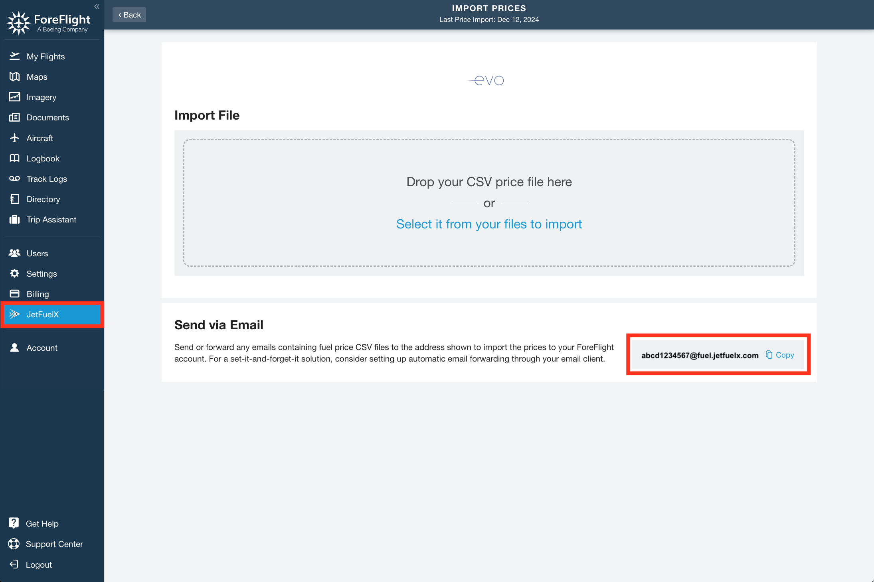Click the Users people icon
874x582 pixels.
pos(15,253)
